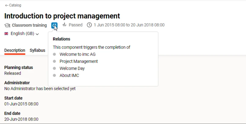Switch to the Syllabus tab
Image resolution: width=246 pixels, height=124 pixels.
(x=37, y=50)
